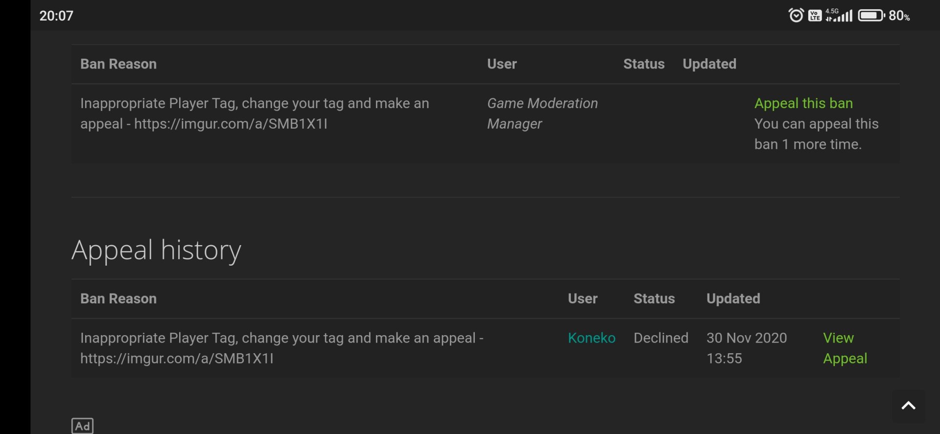Click Game Moderation Manager user text
The height and width of the screenshot is (434, 940).
pyautogui.click(x=542, y=114)
